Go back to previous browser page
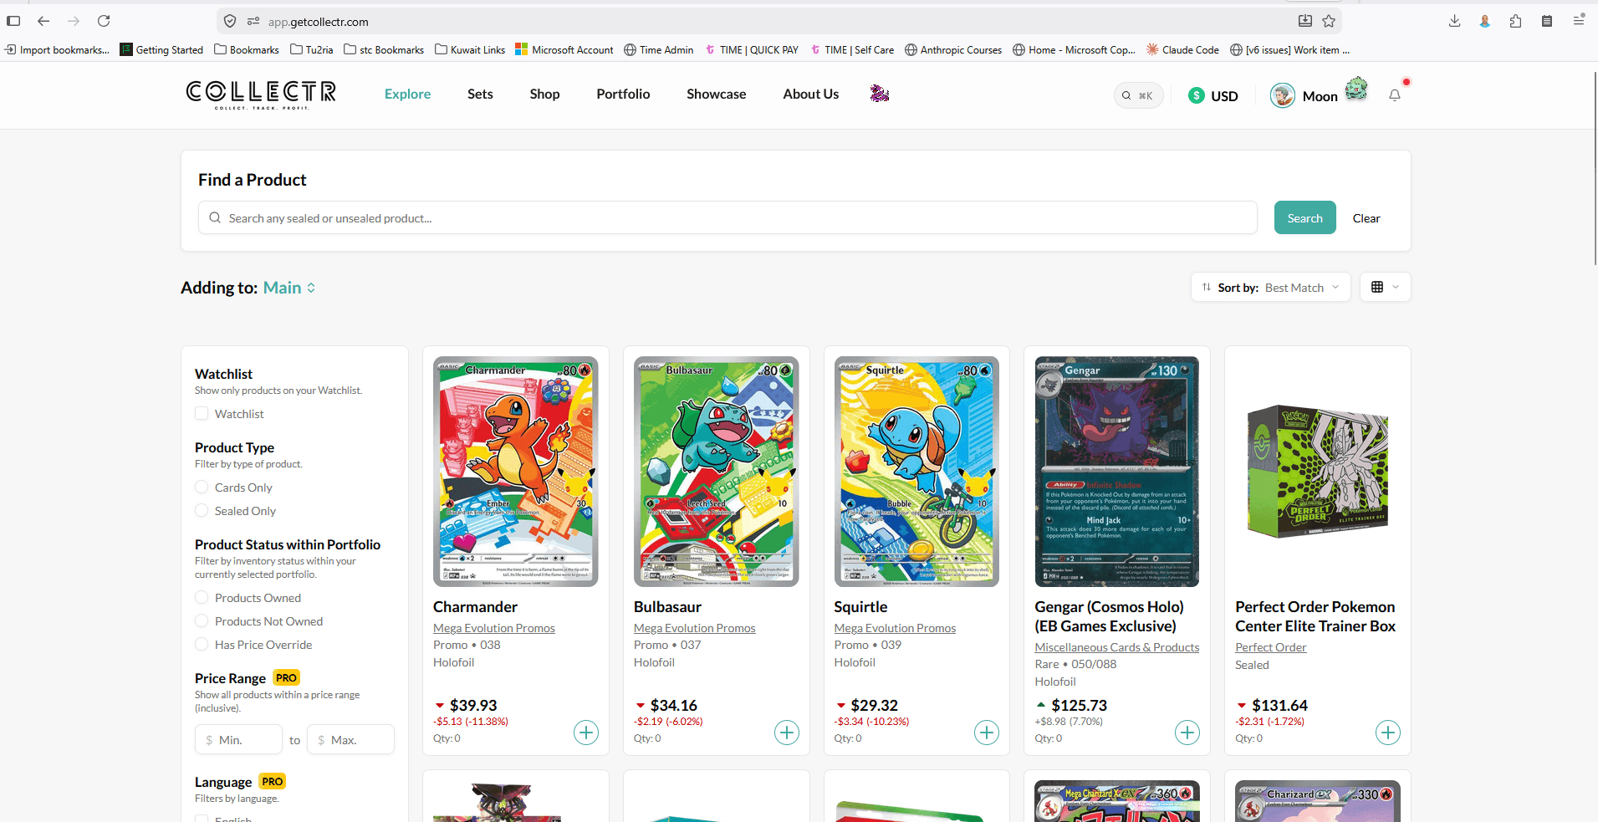The image size is (1598, 822). pos(43,21)
